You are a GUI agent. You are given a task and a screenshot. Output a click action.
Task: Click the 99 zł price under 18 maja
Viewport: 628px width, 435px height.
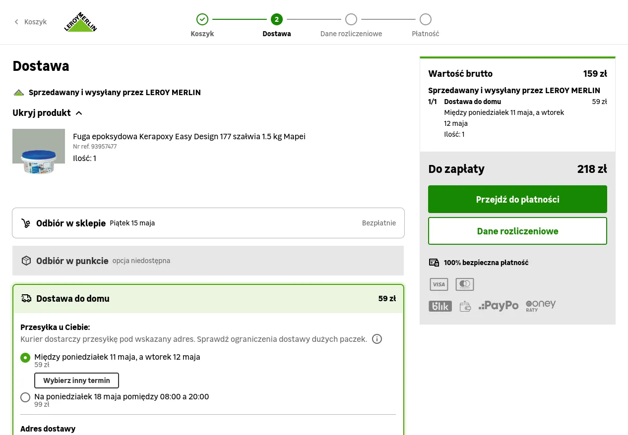coord(42,404)
